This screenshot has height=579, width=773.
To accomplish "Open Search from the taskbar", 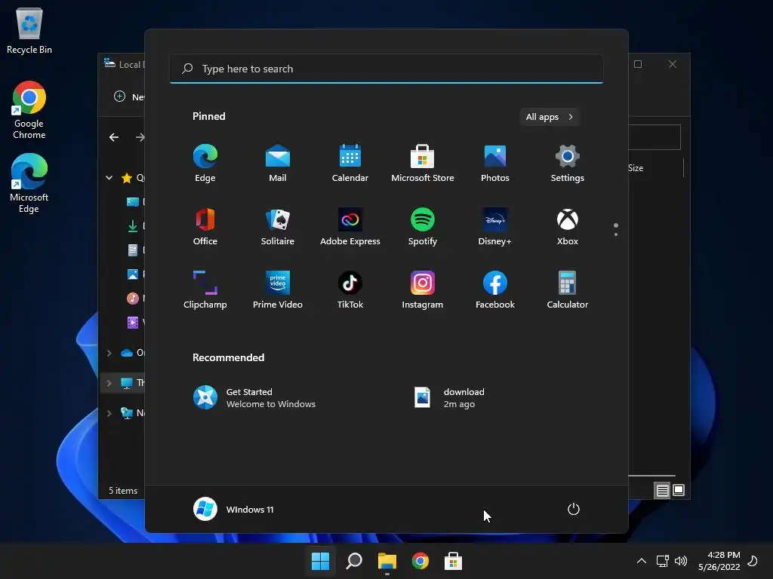I will (354, 561).
